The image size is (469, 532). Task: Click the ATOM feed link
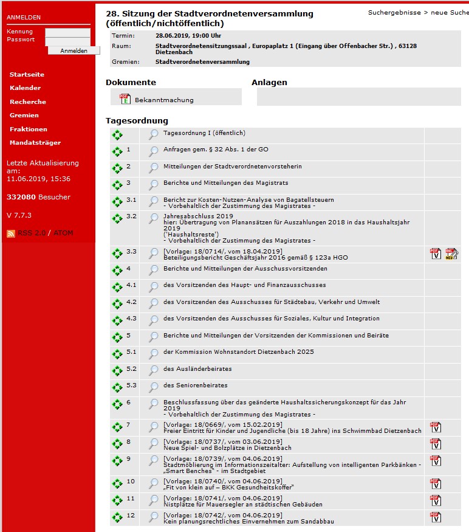coord(63,233)
